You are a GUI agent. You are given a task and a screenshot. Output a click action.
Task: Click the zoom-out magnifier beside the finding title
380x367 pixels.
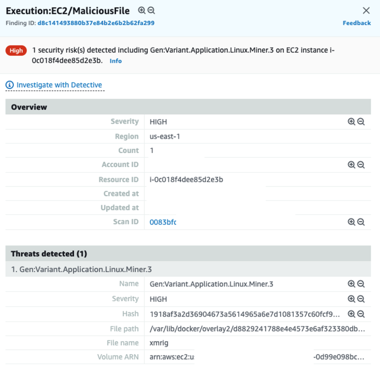click(x=151, y=11)
